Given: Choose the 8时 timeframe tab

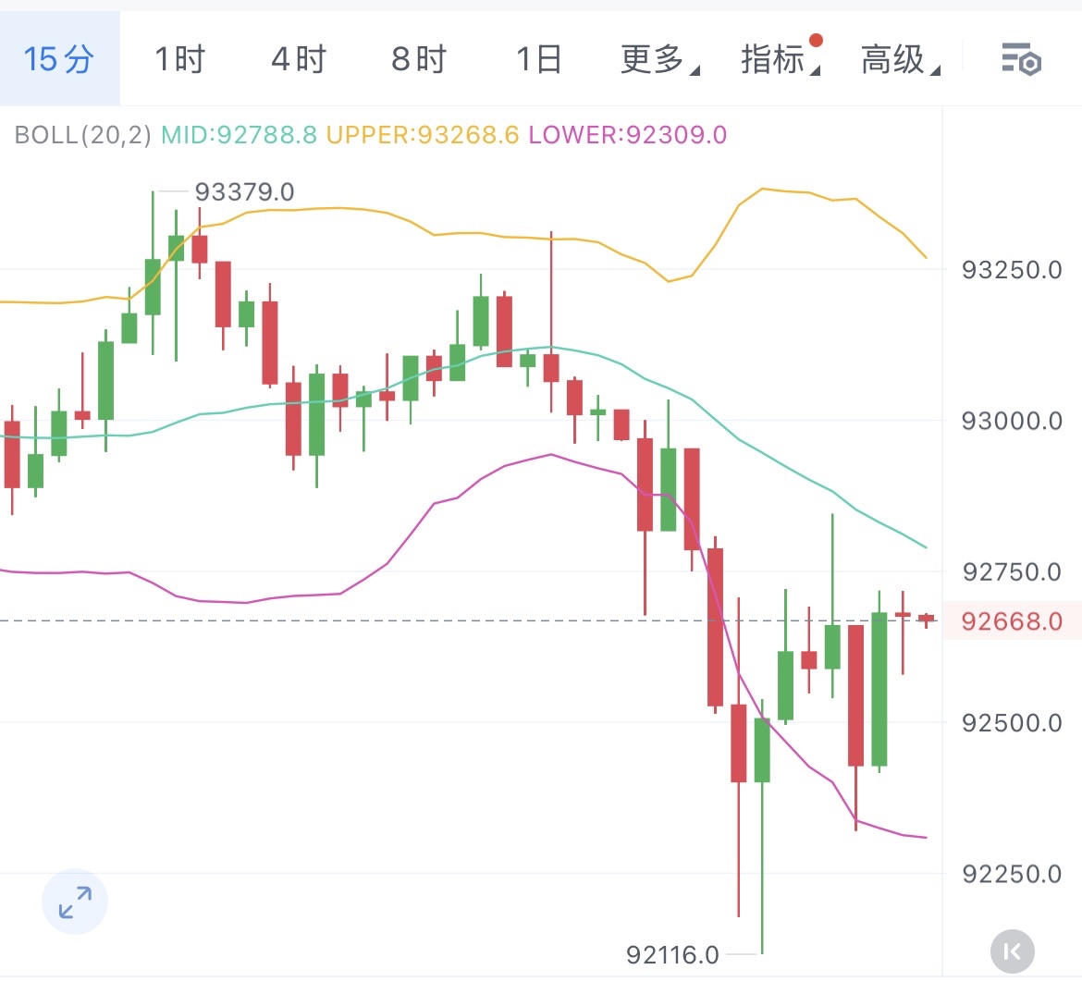Looking at the screenshot, I should pos(419,60).
